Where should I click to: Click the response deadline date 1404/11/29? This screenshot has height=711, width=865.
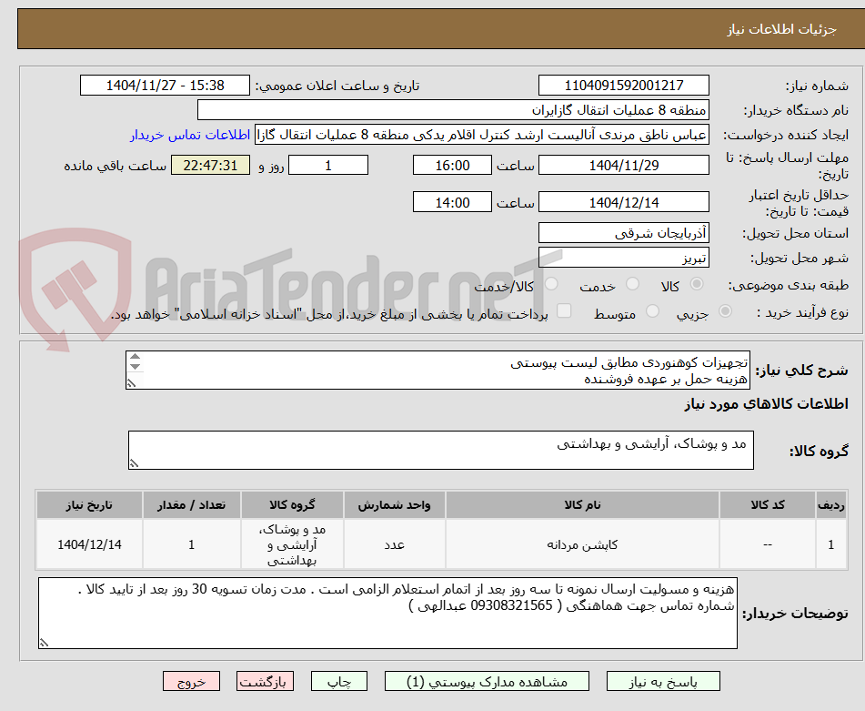[x=623, y=165]
